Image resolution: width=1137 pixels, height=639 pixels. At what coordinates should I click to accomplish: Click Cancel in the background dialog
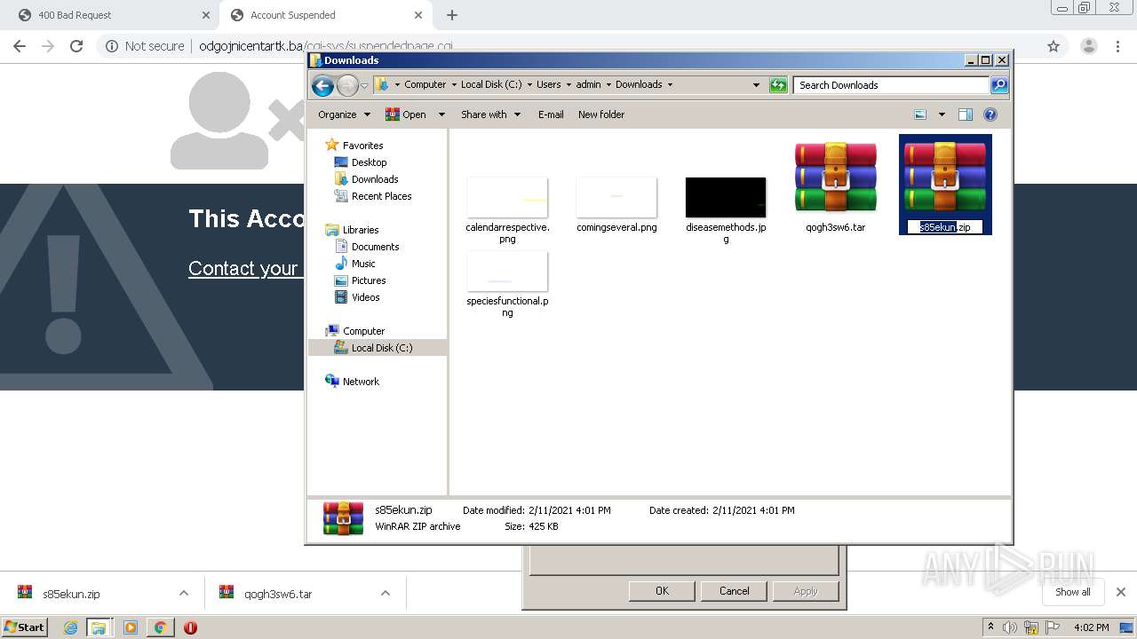pos(734,591)
